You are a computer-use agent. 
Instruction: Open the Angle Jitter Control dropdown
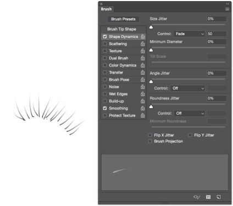[187, 88]
